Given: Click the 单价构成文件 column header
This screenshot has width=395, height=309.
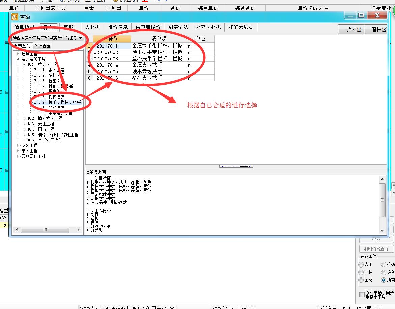Looking at the screenshot, I should pyautogui.click(x=313, y=8).
